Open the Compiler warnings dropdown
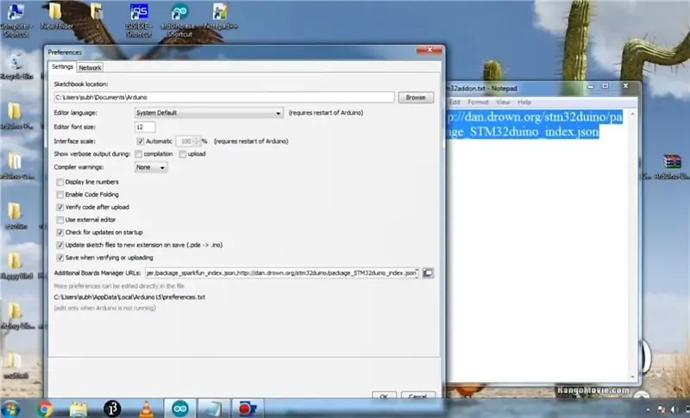The width and height of the screenshot is (690, 418). tap(150, 167)
